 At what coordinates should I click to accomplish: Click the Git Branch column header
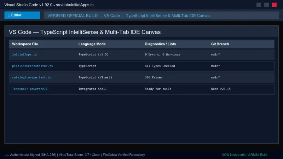click(220, 44)
